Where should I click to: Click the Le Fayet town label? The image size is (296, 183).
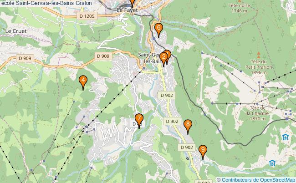(x=128, y=10)
